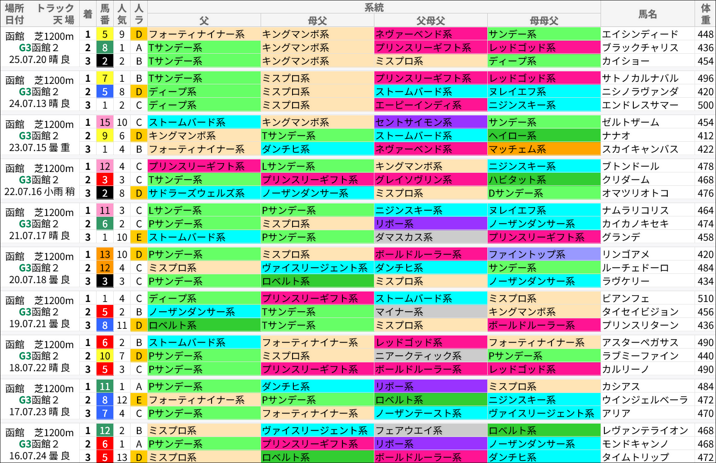Select horse name サトノカルナバル
The height and width of the screenshot is (463, 716).
pyautogui.click(x=640, y=78)
